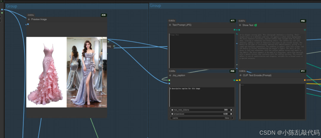Select the Preview Image node title
The width and height of the screenshot is (321, 138).
tap(39, 19)
